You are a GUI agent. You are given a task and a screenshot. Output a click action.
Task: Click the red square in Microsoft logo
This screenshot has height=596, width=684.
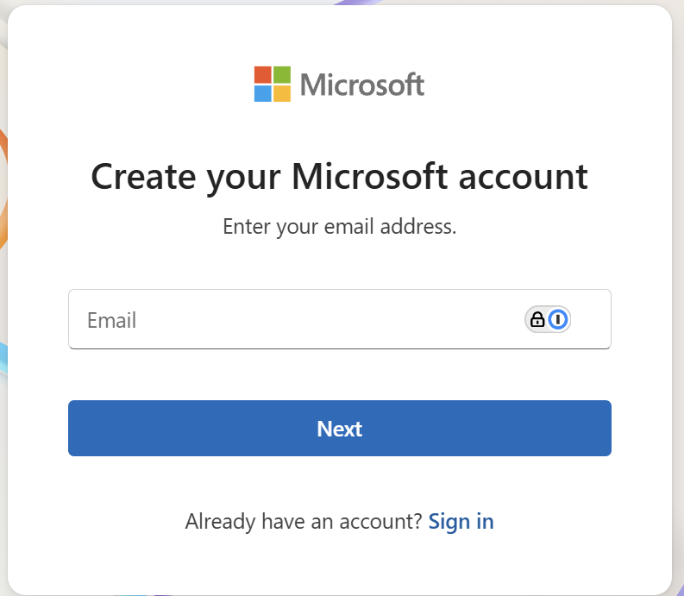click(263, 74)
